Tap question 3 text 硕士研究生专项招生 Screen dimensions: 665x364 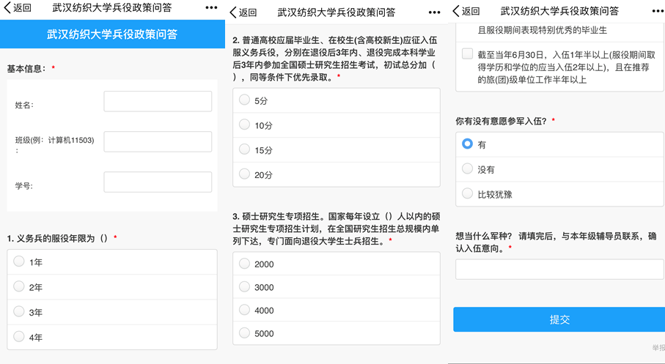pyautogui.click(x=337, y=229)
